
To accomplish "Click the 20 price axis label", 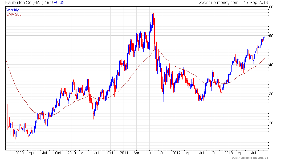I will (x=271, y=123).
